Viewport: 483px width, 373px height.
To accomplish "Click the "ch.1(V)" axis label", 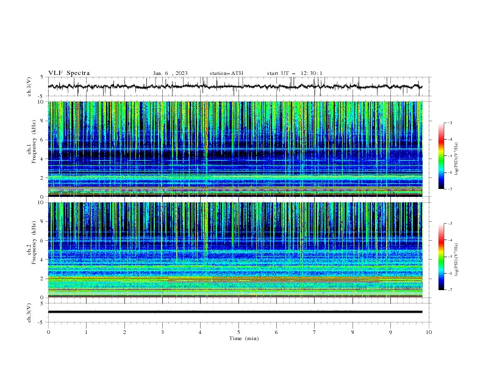I will click(x=29, y=87).
